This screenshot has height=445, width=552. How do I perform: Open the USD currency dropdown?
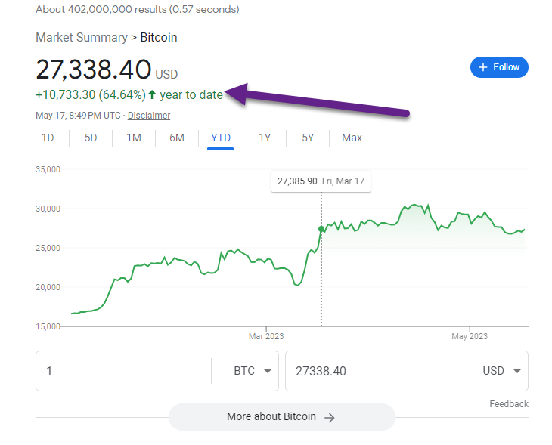coord(501,371)
